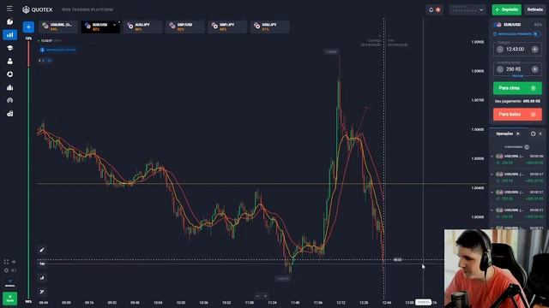Open the account profile sidebar icon
Image resolution: width=549 pixels, height=308 pixels.
point(9,61)
